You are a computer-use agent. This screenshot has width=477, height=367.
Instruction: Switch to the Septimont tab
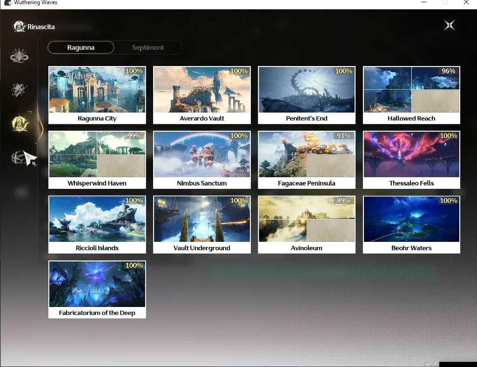pos(148,47)
